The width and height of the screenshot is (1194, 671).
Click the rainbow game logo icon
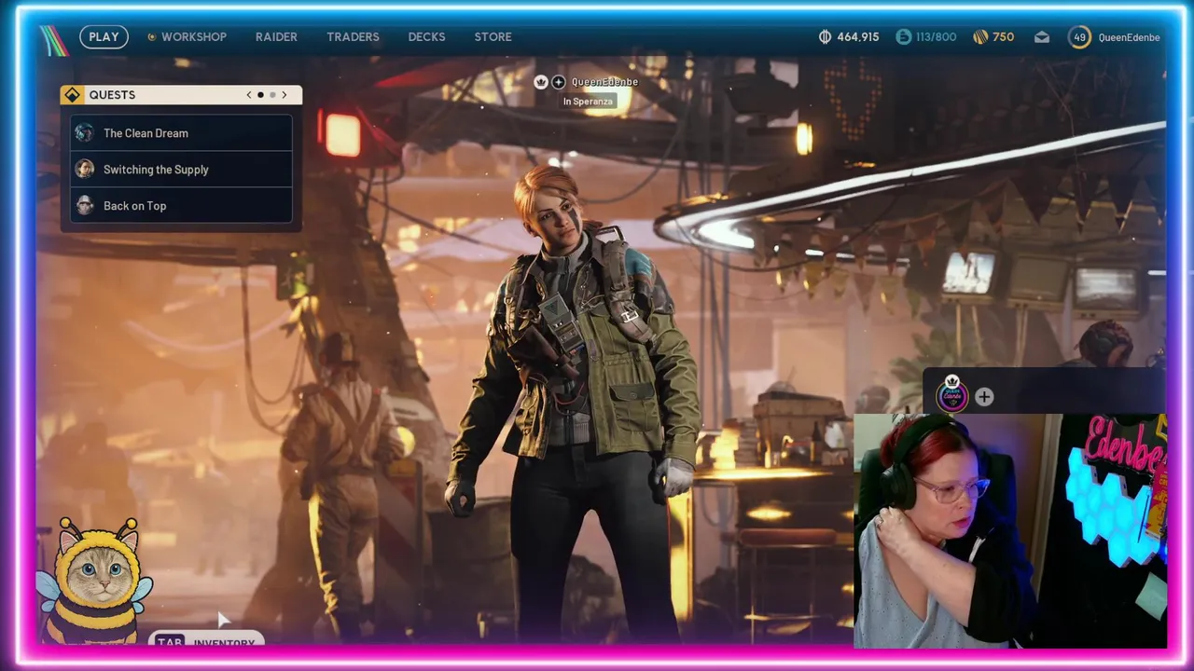click(55, 39)
